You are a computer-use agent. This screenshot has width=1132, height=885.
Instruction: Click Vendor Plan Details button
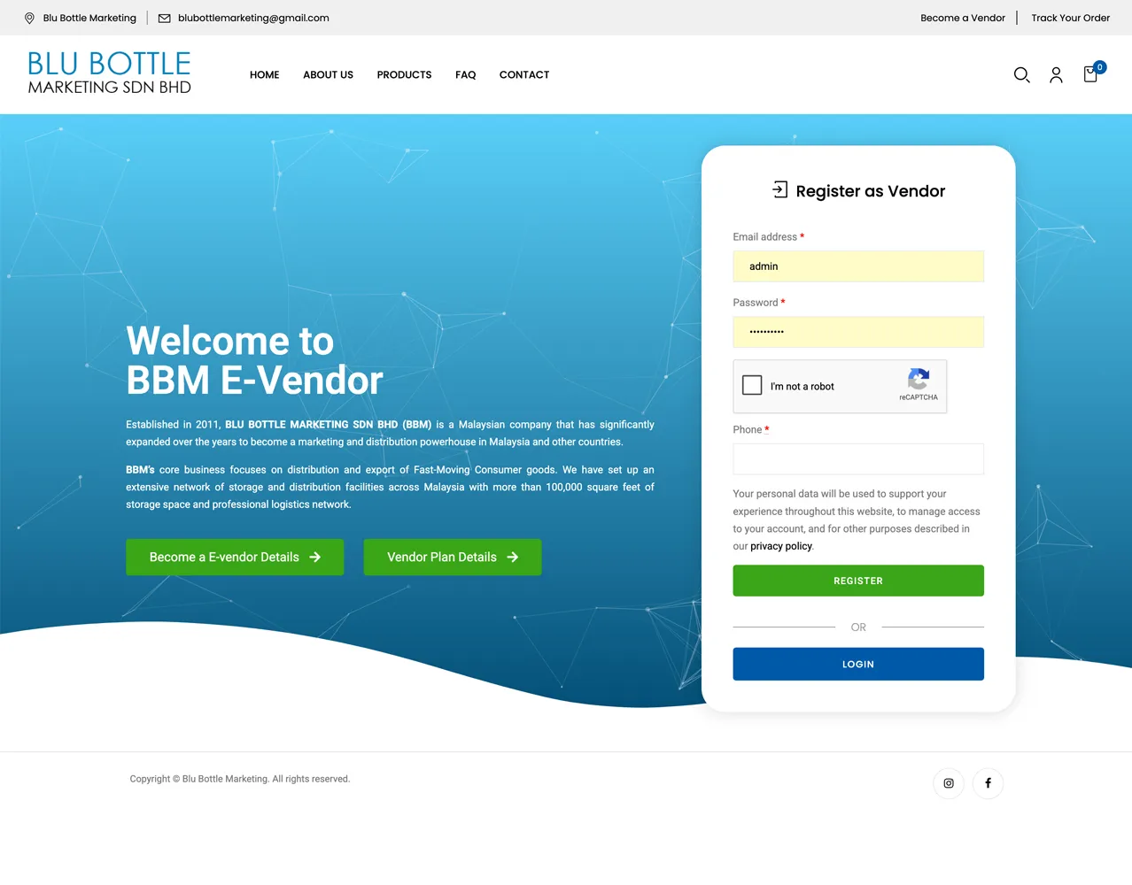[x=453, y=558]
